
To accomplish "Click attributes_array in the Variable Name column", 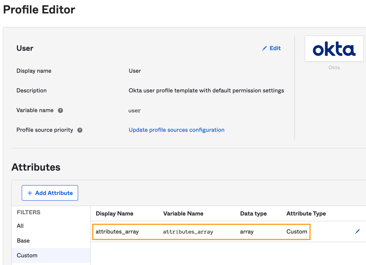I will pyautogui.click(x=188, y=231).
